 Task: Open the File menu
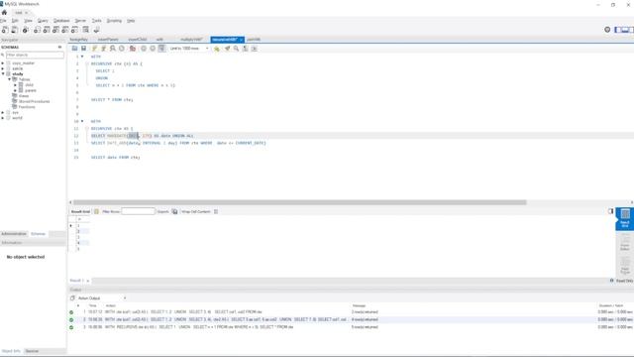(3, 21)
